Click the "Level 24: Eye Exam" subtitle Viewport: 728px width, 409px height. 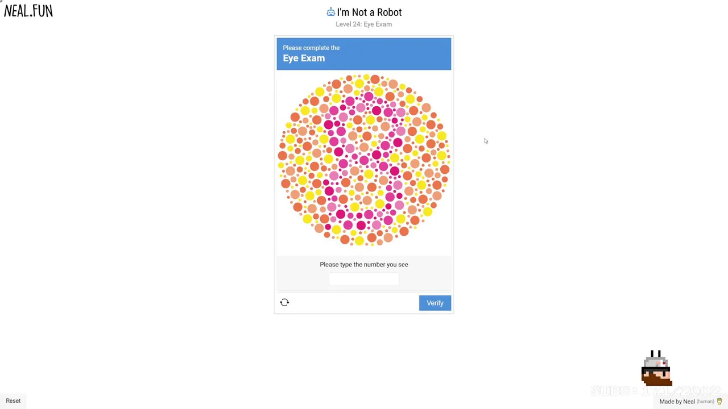tap(363, 24)
